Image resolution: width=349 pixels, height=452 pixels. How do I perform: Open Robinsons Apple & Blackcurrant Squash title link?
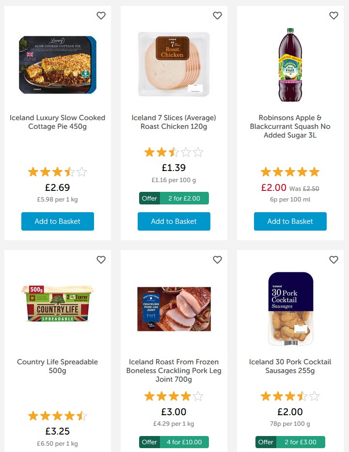coord(290,126)
